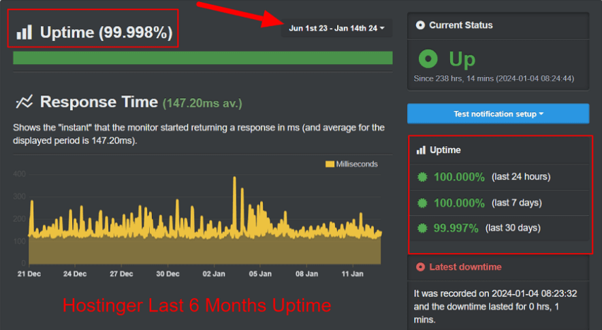Click the large green Up status icon
Screen dimensions: 602x330
pos(428,59)
